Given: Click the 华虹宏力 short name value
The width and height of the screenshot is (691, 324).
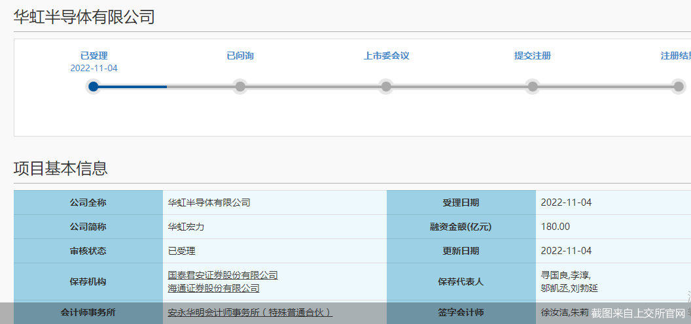Looking at the screenshot, I should [x=186, y=227].
